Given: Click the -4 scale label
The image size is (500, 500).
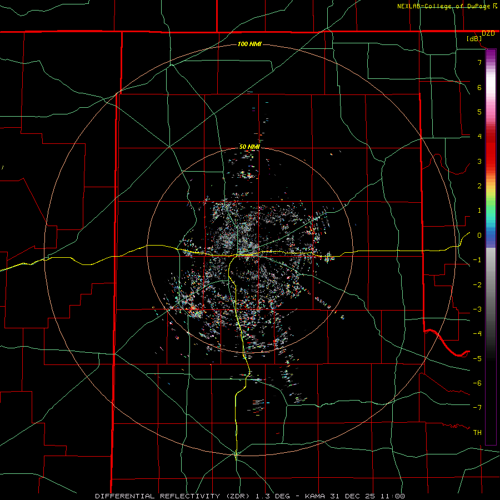Looking at the screenshot, I should [x=477, y=334].
